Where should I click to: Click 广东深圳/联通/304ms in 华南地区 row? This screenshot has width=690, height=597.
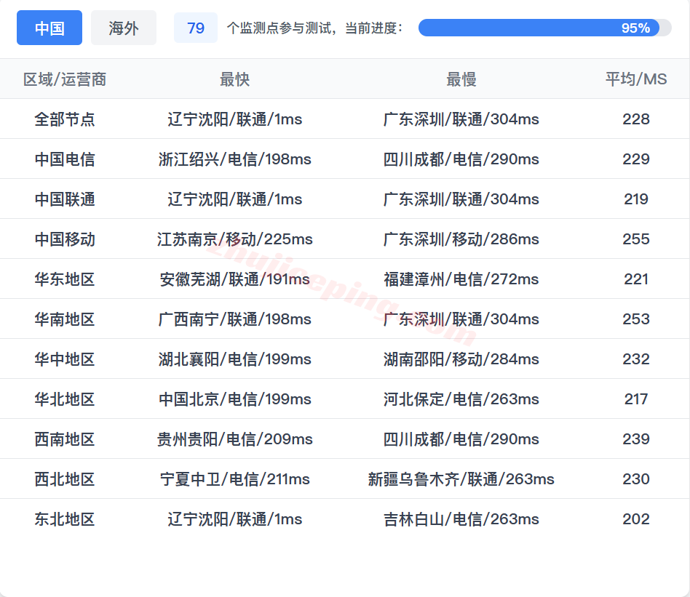(x=461, y=319)
